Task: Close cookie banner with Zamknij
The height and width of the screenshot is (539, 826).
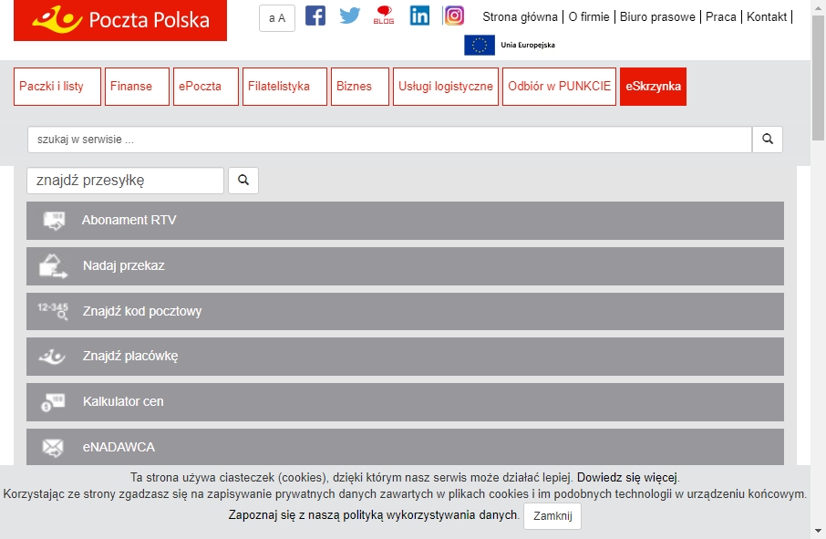Action: (552, 516)
